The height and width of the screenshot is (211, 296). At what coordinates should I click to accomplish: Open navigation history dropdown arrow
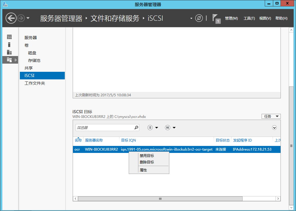[x=28, y=18]
